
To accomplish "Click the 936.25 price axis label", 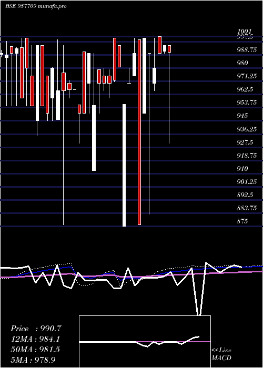I will coord(247,129).
